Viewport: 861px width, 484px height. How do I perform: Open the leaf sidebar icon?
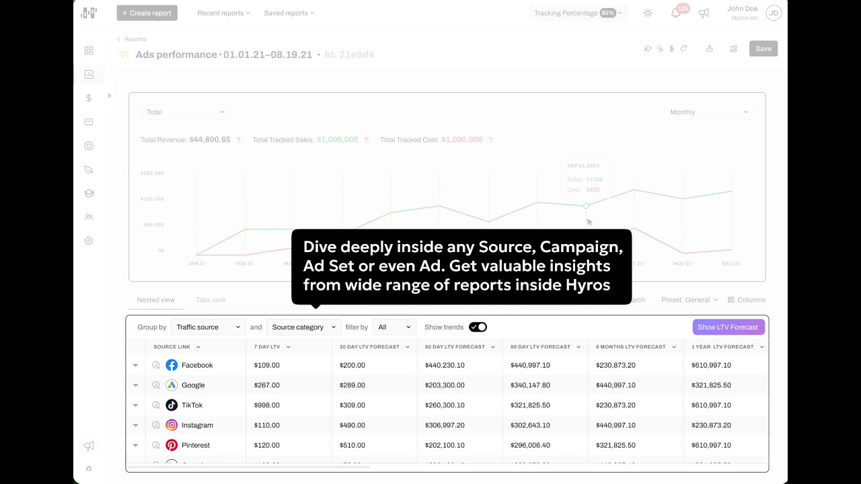(x=89, y=169)
